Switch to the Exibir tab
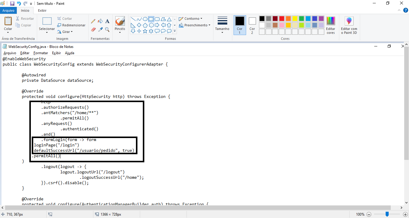The image size is (409, 218). (42, 10)
